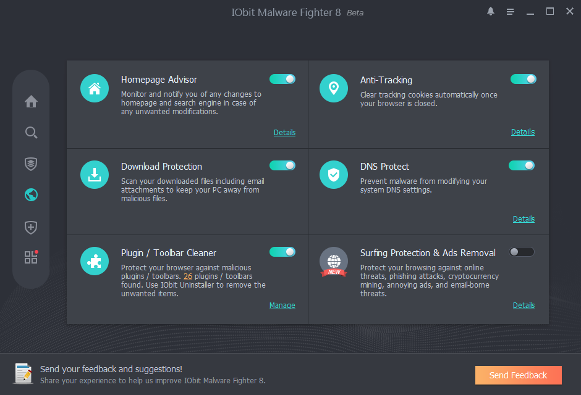The height and width of the screenshot is (395, 581).
Task: Open Details link under Surfing Protection
Action: (x=524, y=306)
